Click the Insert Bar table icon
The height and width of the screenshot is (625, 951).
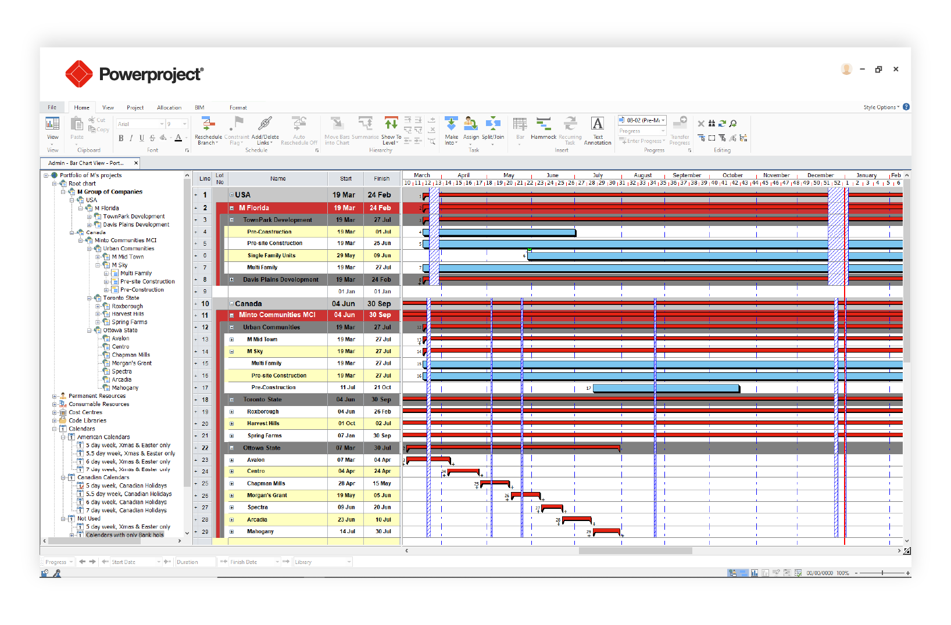[x=520, y=123]
